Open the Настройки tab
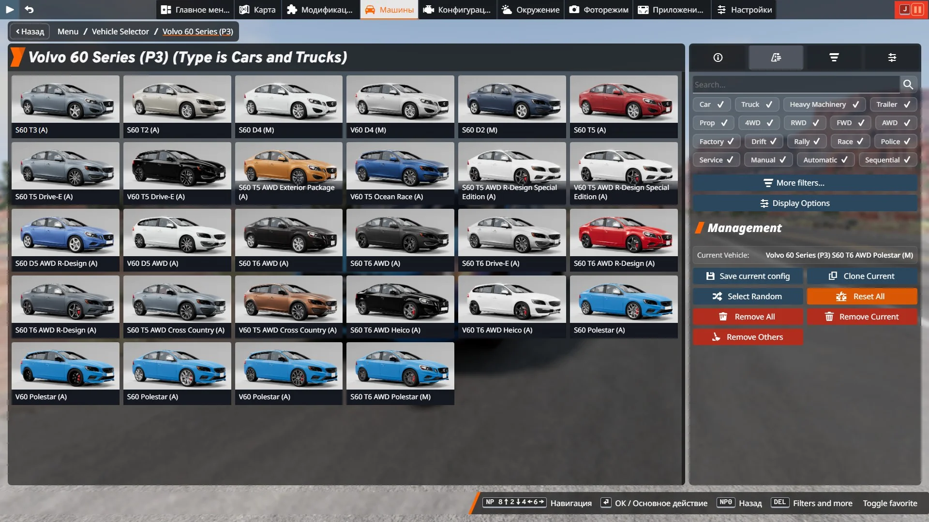 [x=744, y=10]
